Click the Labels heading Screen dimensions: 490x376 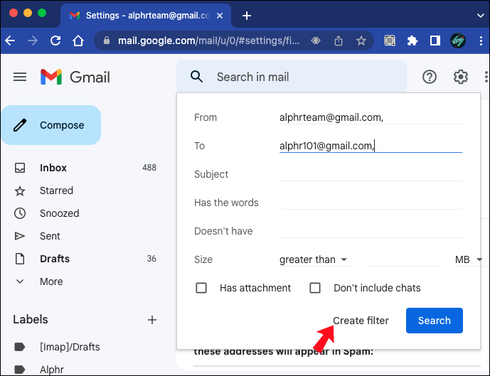pyautogui.click(x=31, y=320)
